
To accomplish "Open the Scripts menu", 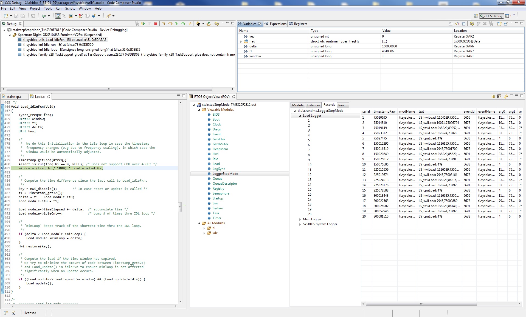I will point(70,8).
